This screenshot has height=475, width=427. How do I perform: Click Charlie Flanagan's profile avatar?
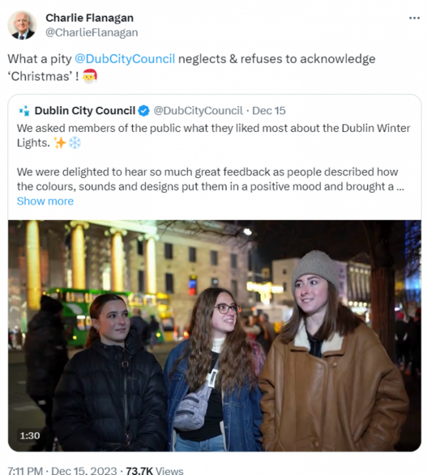tap(22, 25)
